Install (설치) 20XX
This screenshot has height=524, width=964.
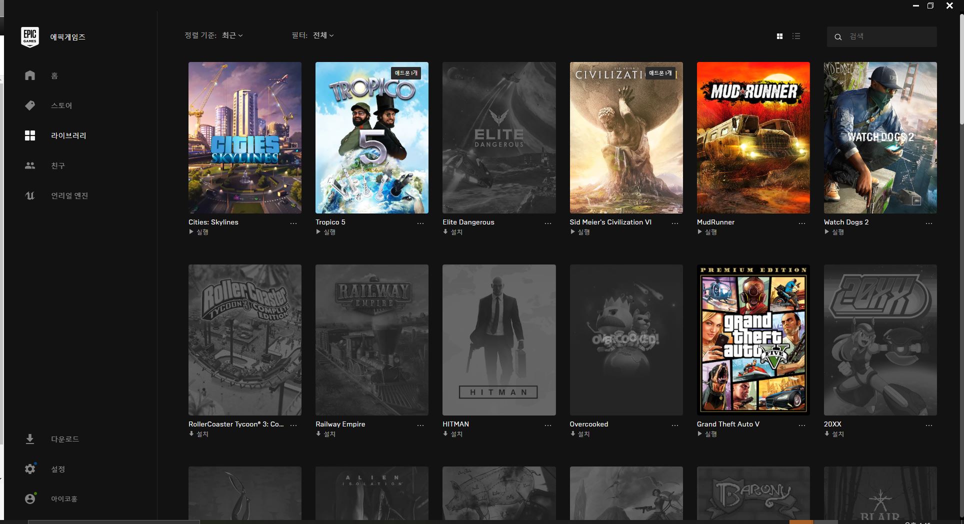coord(834,434)
